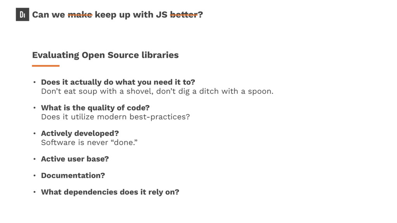The width and height of the screenshot is (397, 223).
Task: Click the soup and shovel sentence
Action: click(157, 91)
